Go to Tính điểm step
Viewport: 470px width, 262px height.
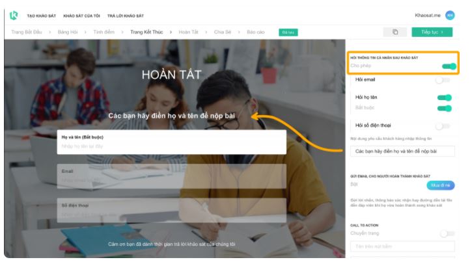(104, 32)
